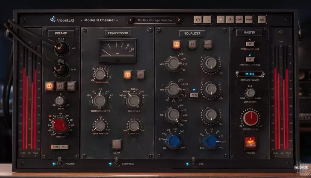This screenshot has width=311, height=178.
Task: Toggle the HI-Q button
Action: pos(194,95)
